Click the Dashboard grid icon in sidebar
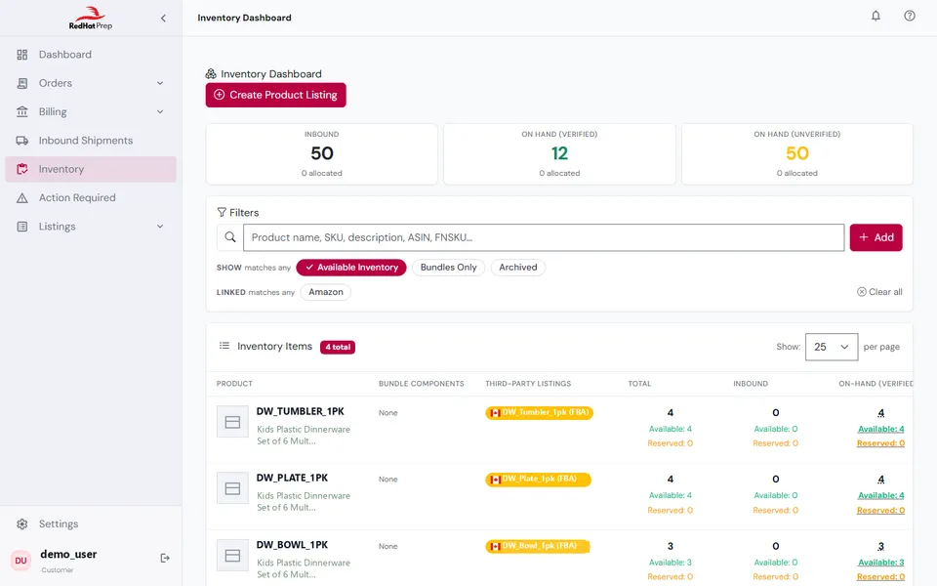The height and width of the screenshot is (586, 937). point(22,55)
